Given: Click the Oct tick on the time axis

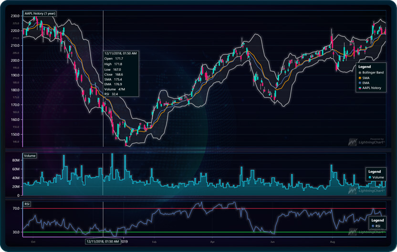Looking at the screenshot, I should tap(33, 242).
